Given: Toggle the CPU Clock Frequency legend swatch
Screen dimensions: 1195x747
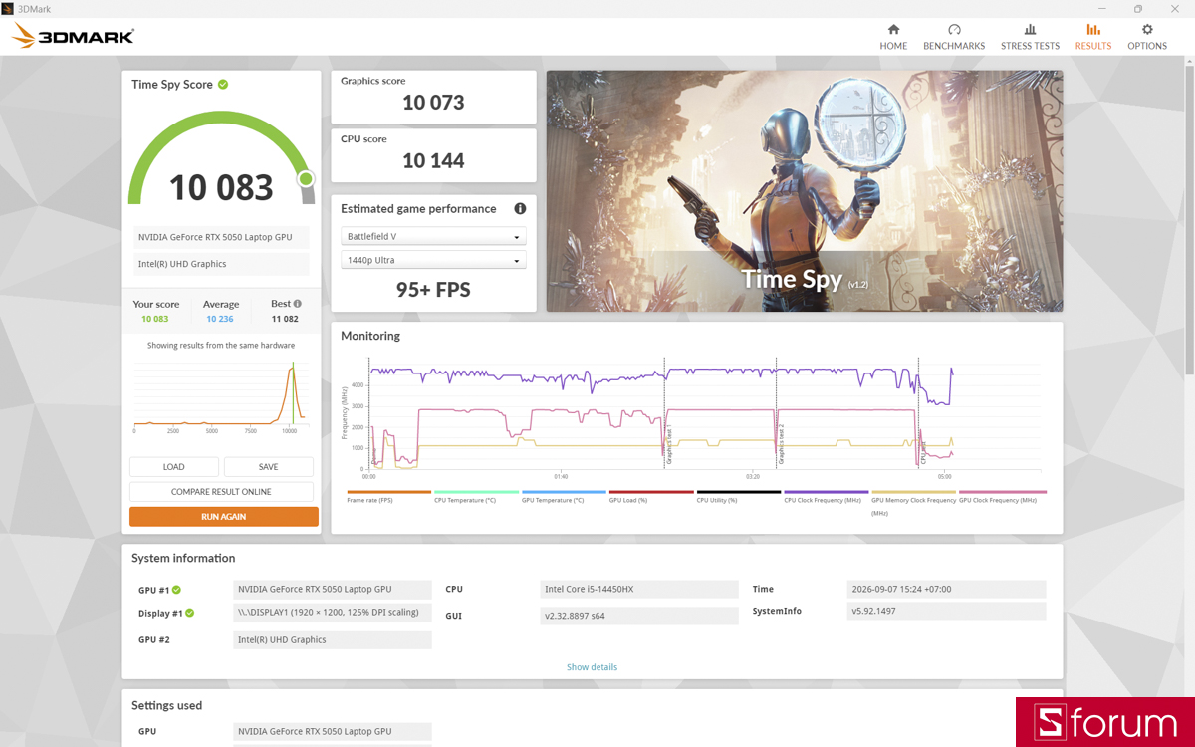Looking at the screenshot, I should point(827,492).
